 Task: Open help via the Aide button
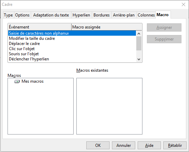pos(149,145)
